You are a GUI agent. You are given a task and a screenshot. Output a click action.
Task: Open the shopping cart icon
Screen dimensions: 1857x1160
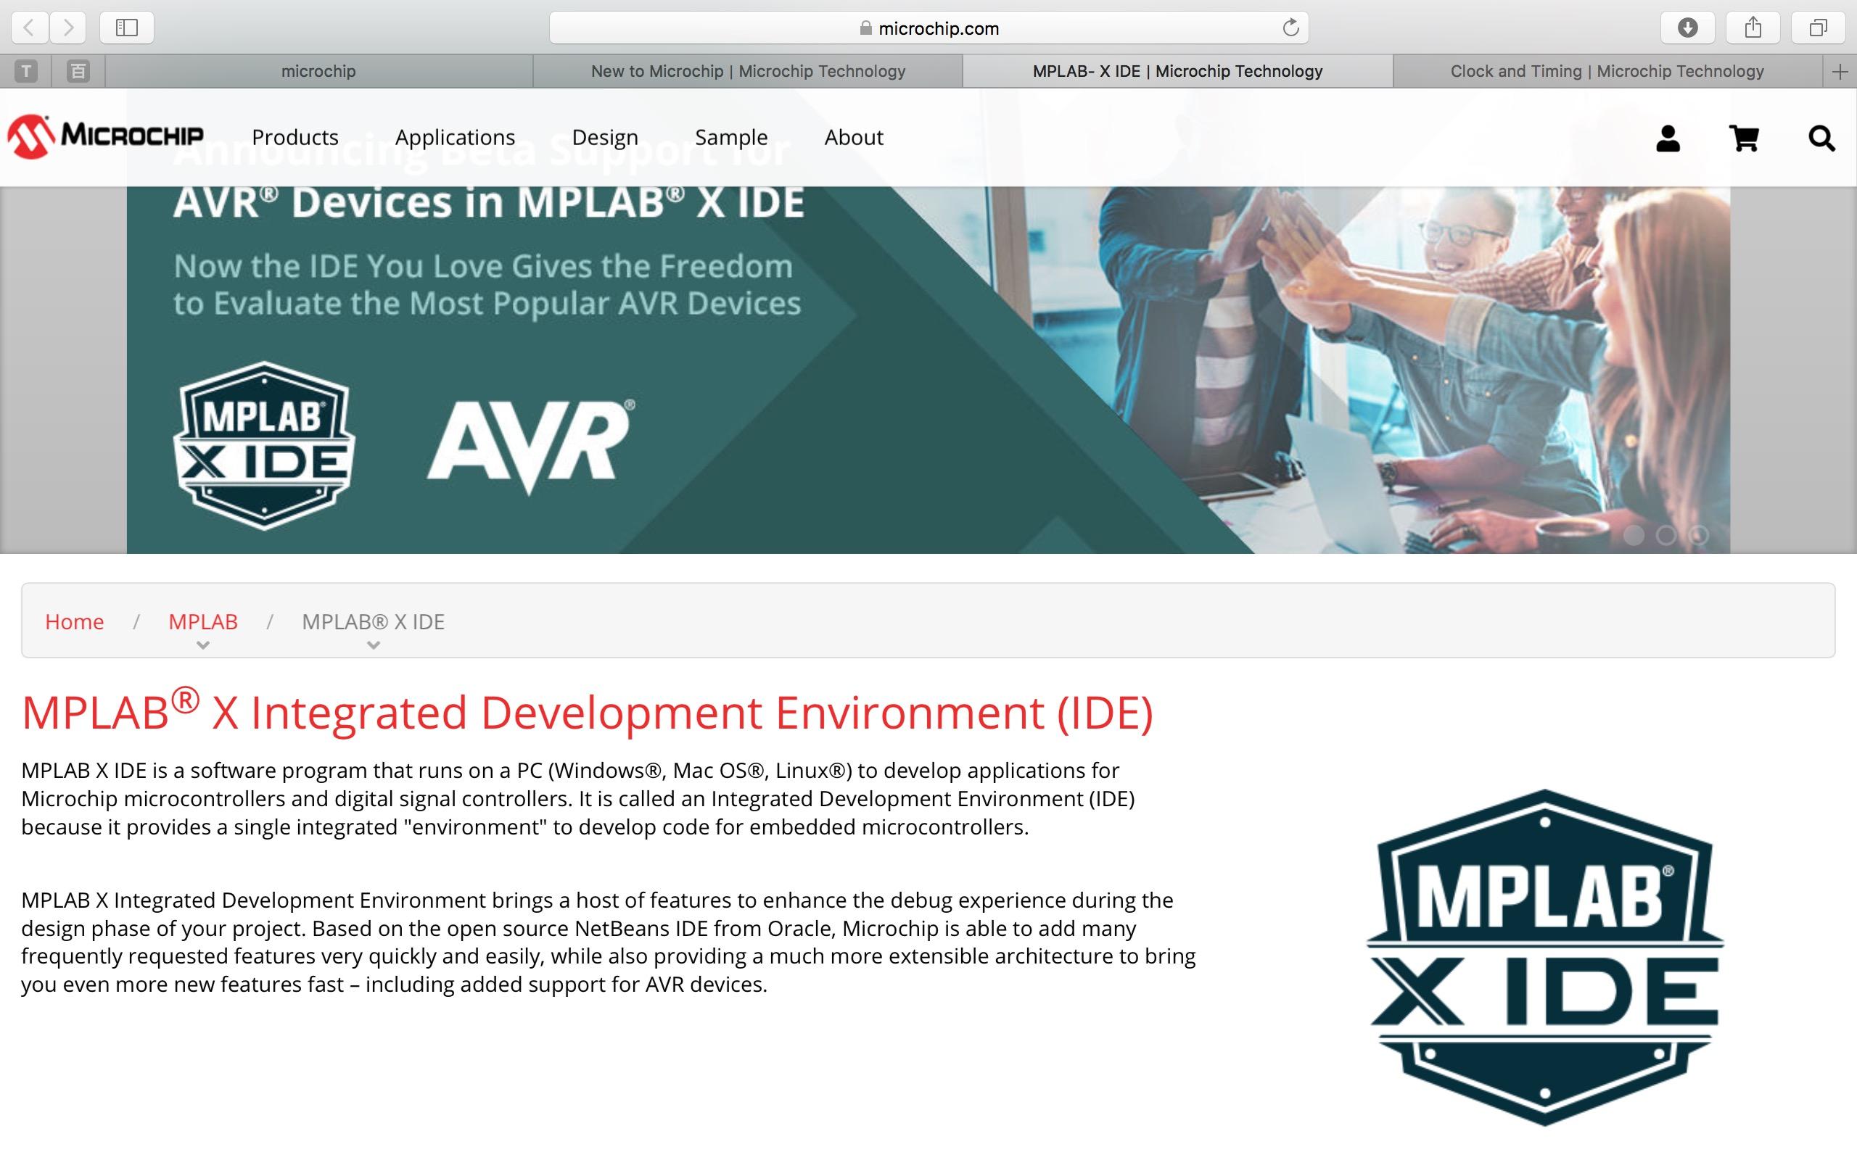1743,139
